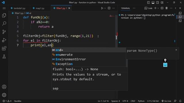Click the Code terminal profile label
Image resolution: width=184 pixels, height=103 pixels.
pos(148,8)
